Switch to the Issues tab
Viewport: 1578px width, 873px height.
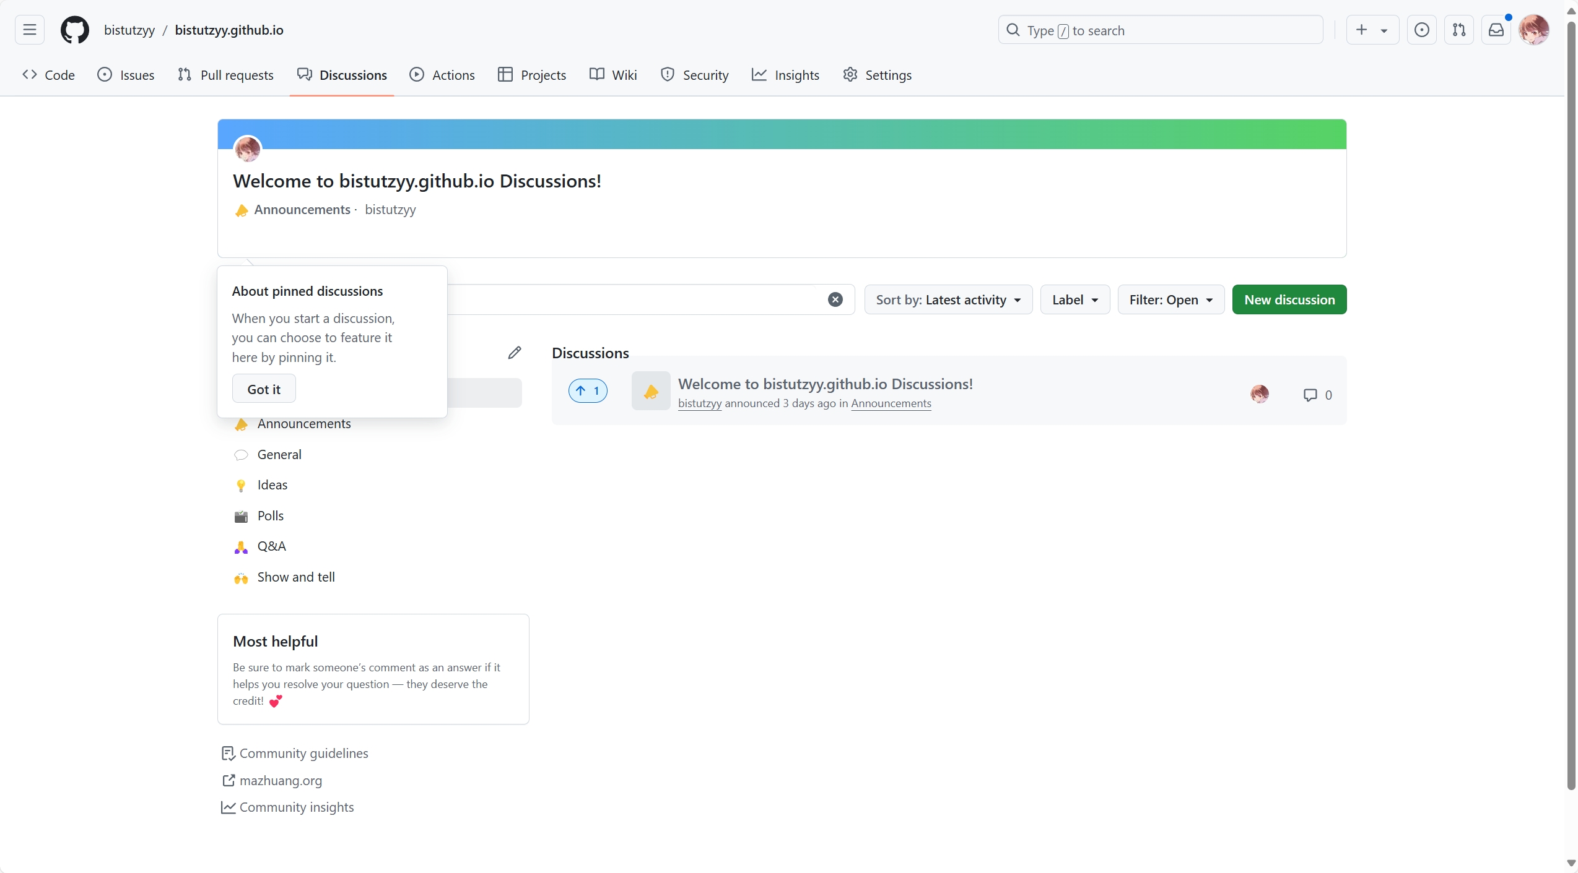click(x=126, y=75)
